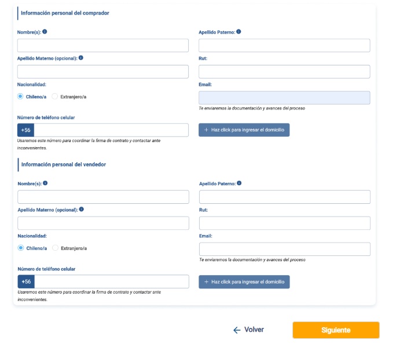Screen dimensions: 407x355
Task: Select Chileno/a nationality for the buyer
Action: (20, 97)
